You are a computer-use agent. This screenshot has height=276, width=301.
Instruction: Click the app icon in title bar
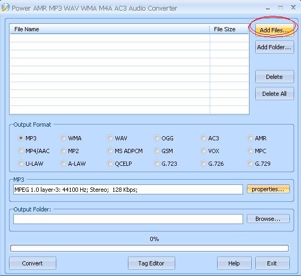5,7
